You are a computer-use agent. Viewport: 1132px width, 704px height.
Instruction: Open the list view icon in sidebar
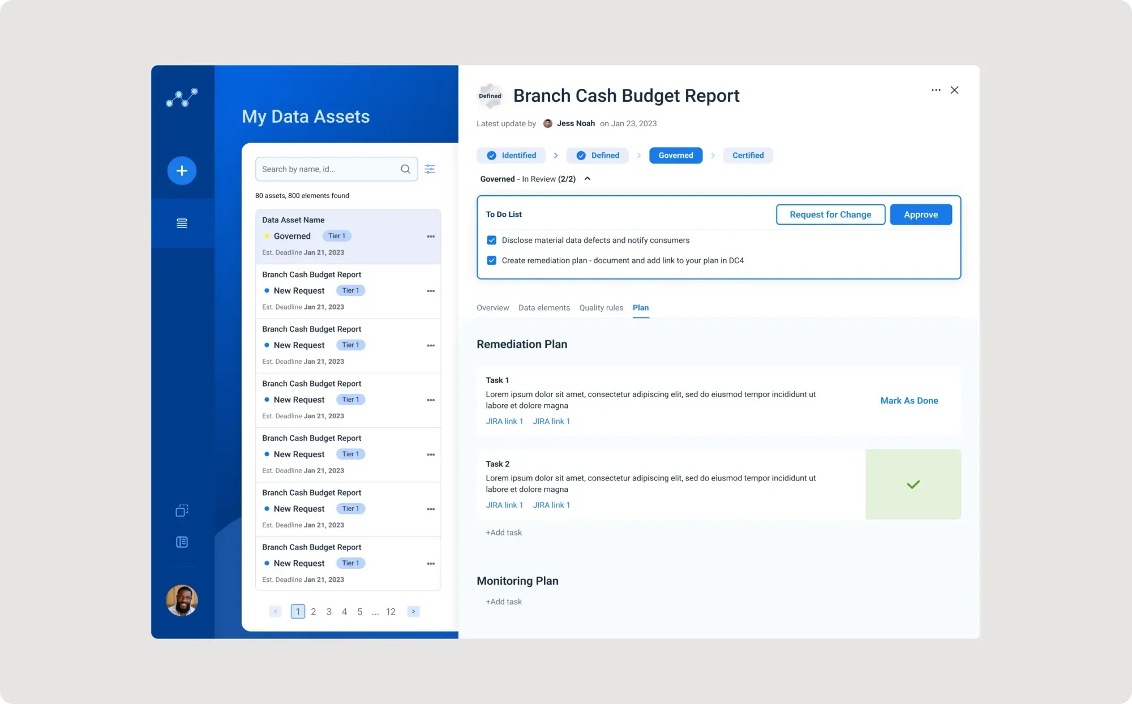click(182, 224)
